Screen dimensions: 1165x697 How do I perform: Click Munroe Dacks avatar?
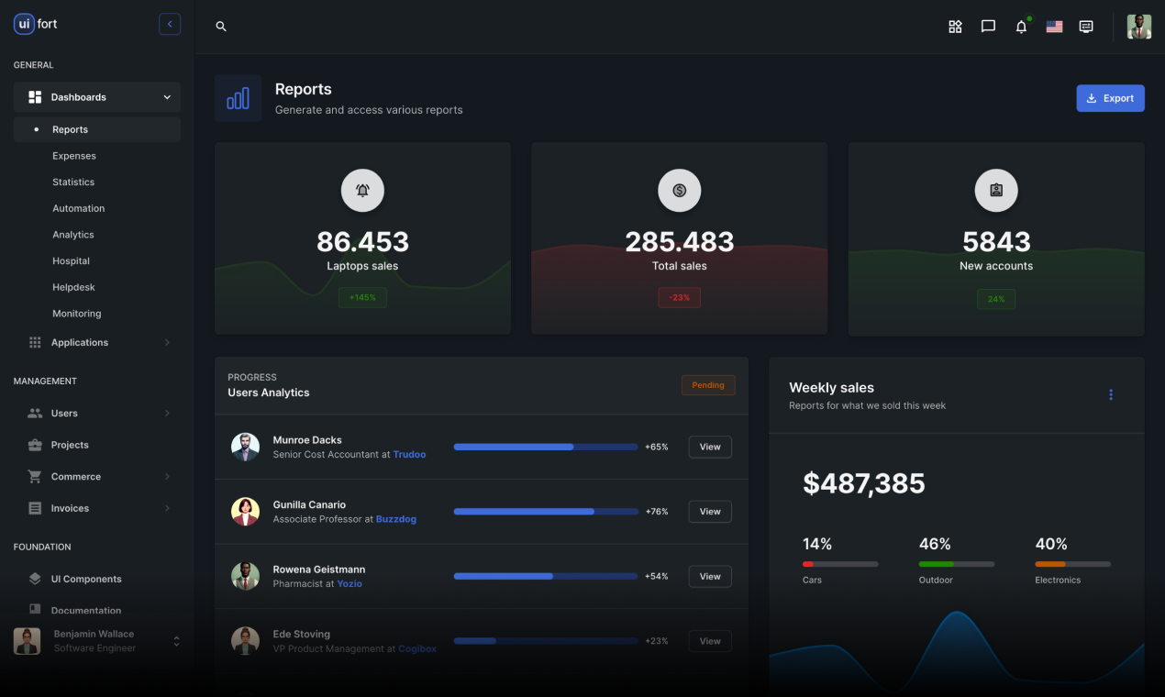(x=245, y=447)
